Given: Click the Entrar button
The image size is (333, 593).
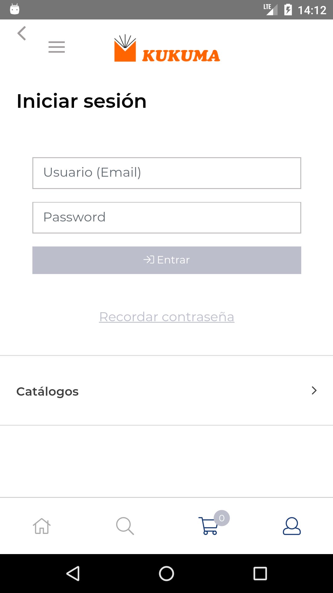Looking at the screenshot, I should click(167, 260).
